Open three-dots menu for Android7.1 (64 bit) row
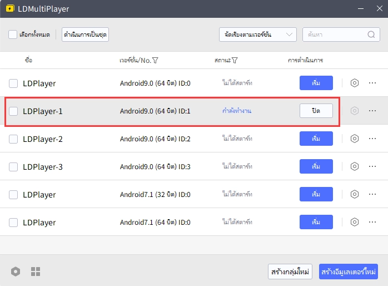 [x=372, y=222]
